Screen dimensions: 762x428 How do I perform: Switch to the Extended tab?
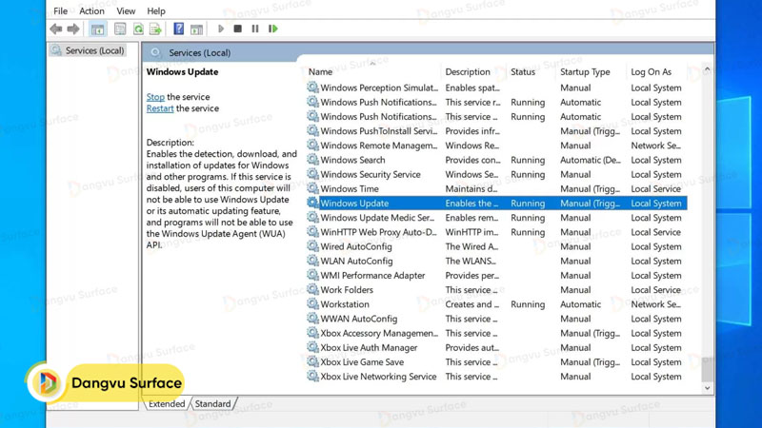point(167,403)
